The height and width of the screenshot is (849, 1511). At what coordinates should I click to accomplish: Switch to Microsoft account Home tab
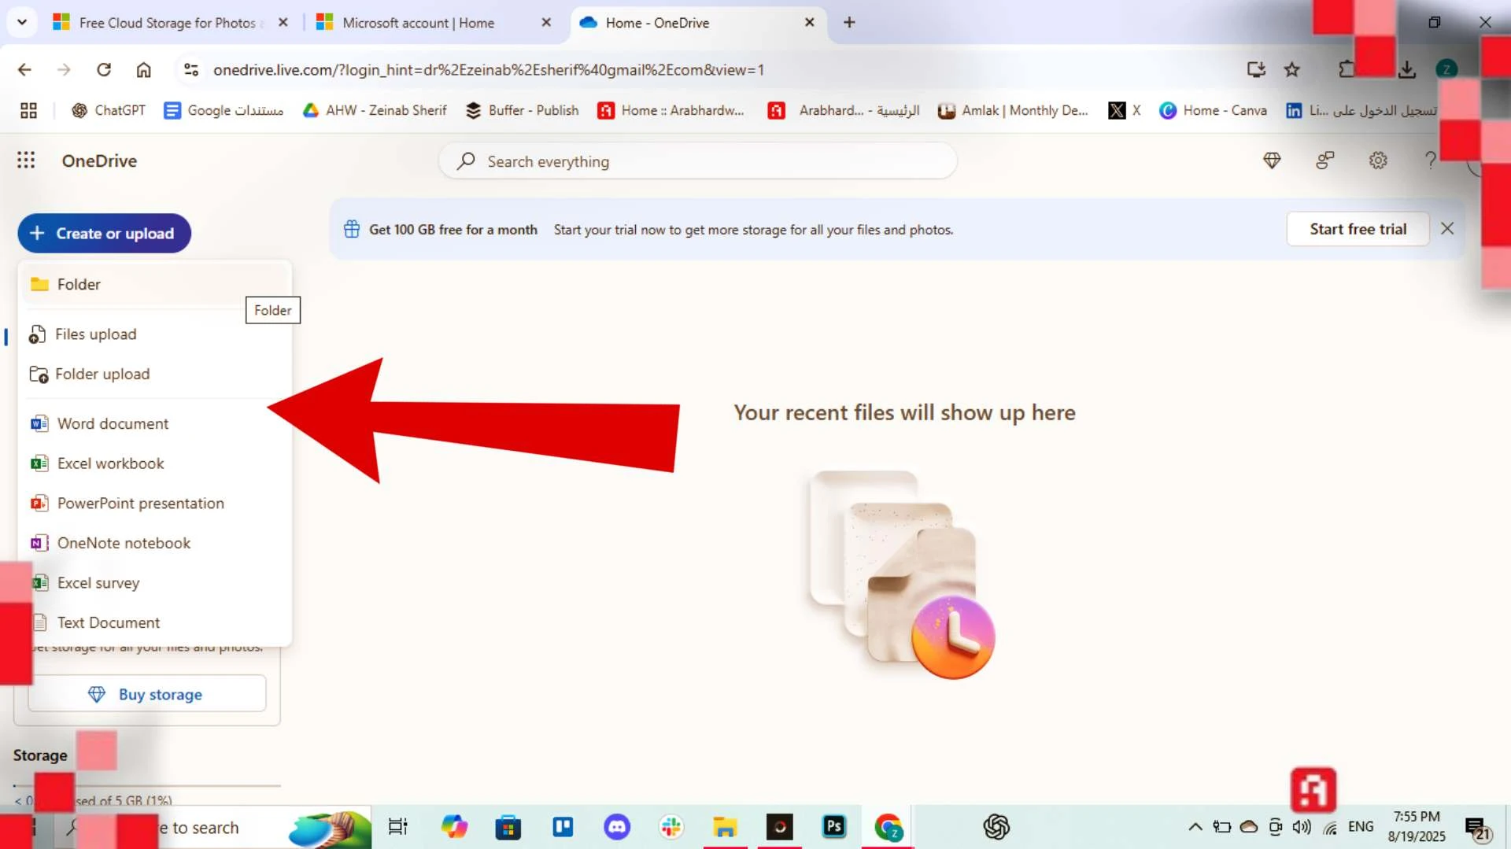coord(418,23)
